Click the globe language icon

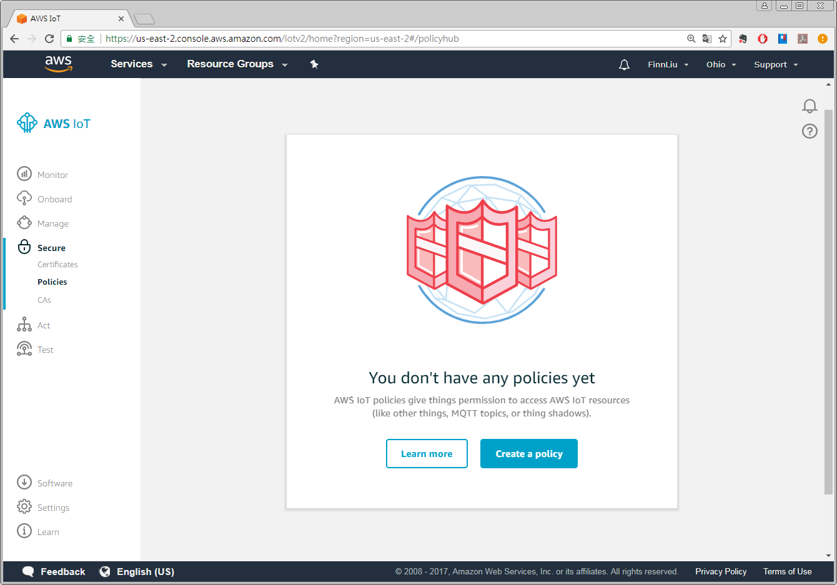pos(105,571)
